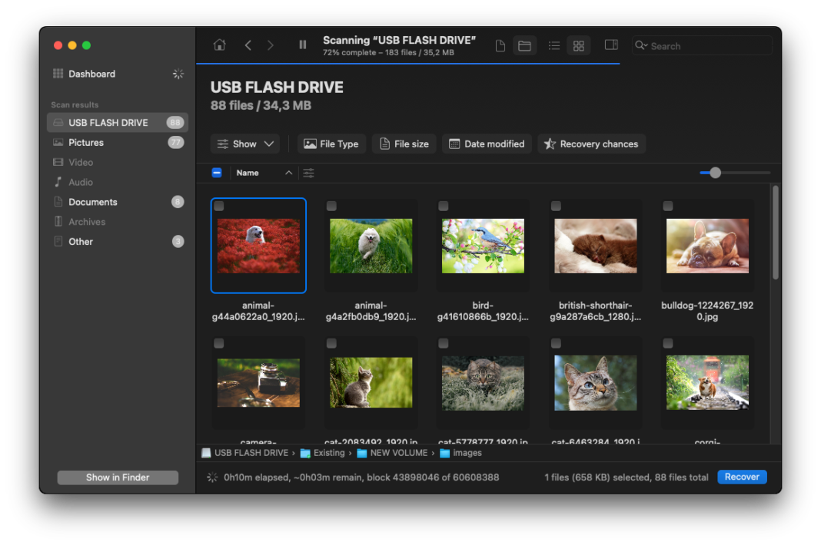Open the Show filter dropdown
This screenshot has width=821, height=545.
[244, 144]
